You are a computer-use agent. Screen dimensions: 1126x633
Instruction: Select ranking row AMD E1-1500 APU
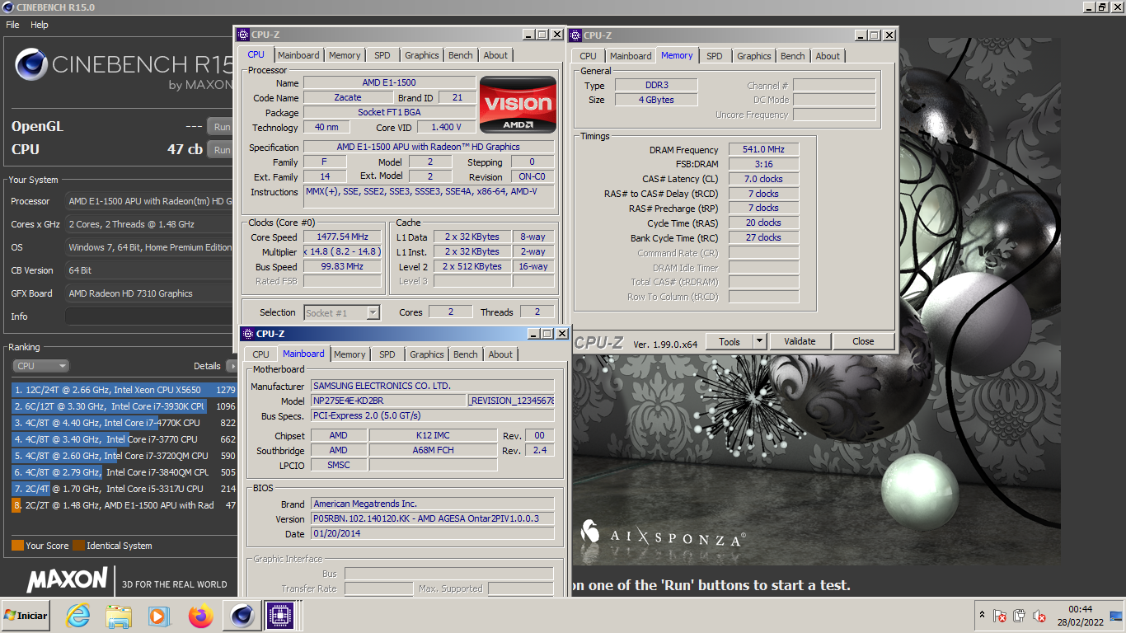124,505
